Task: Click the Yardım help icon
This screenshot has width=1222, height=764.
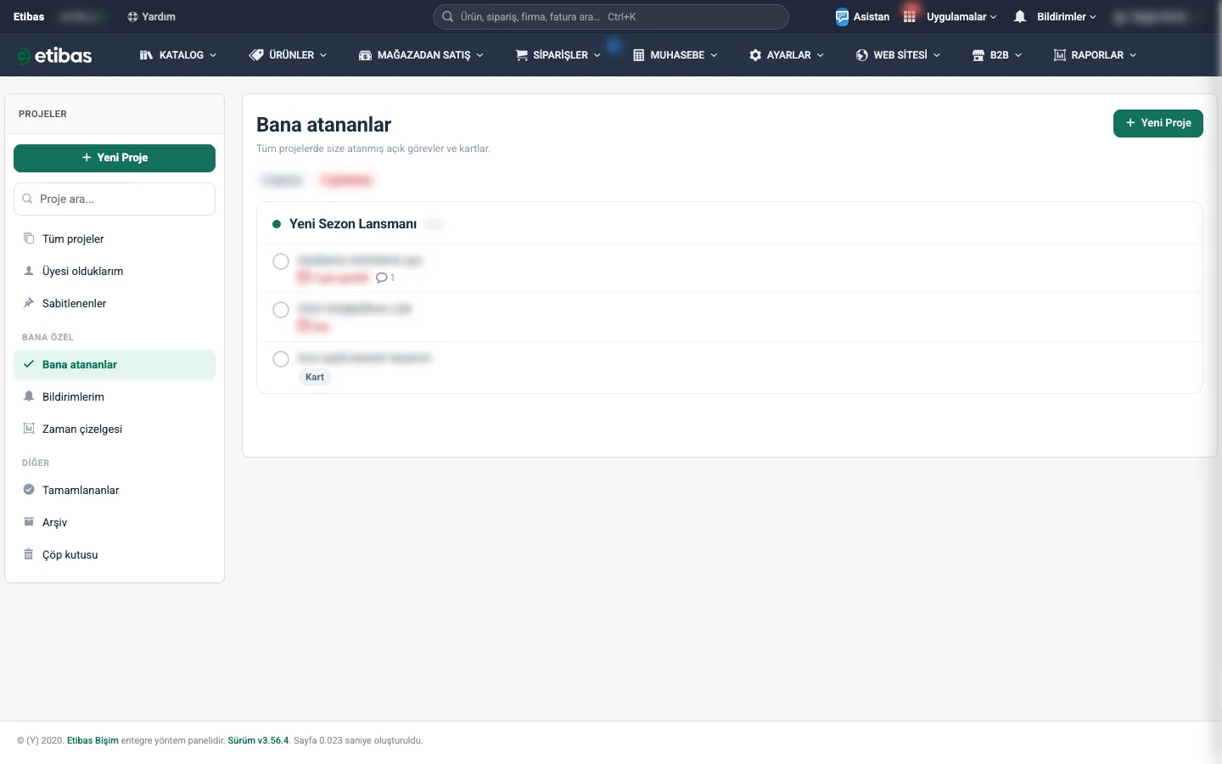Action: pyautogui.click(x=132, y=17)
